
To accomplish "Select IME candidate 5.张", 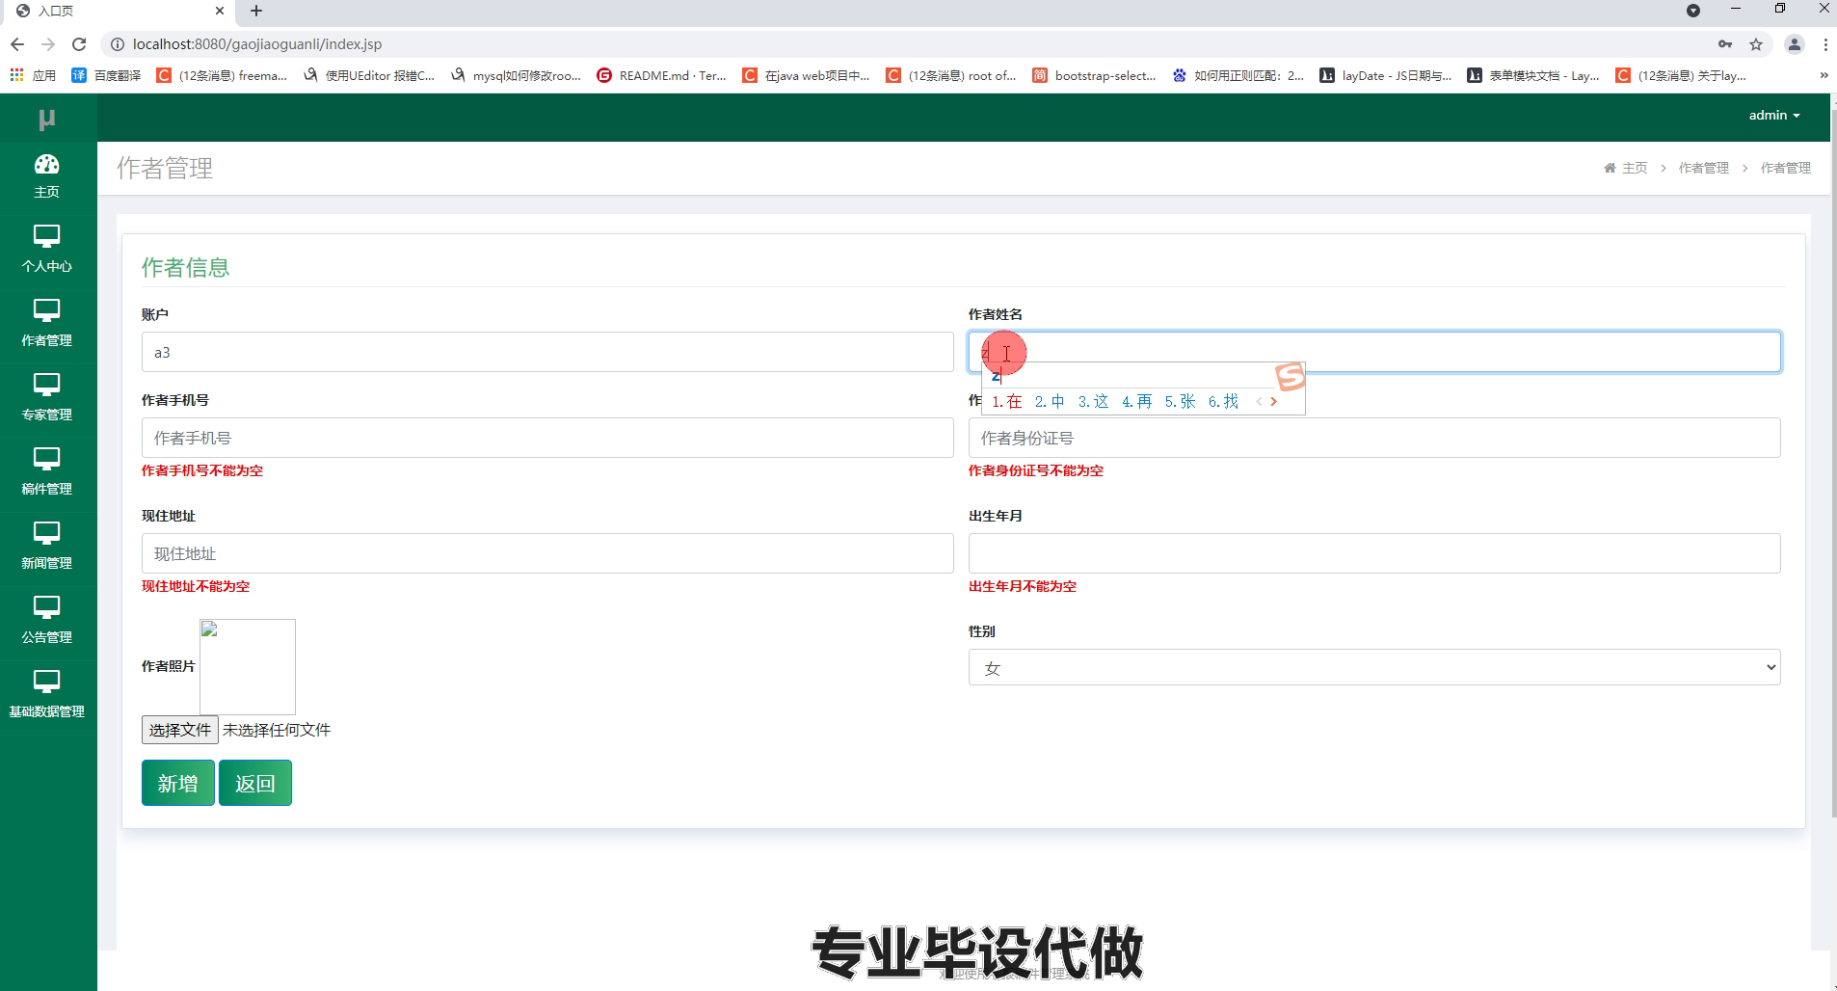I will pyautogui.click(x=1180, y=402).
